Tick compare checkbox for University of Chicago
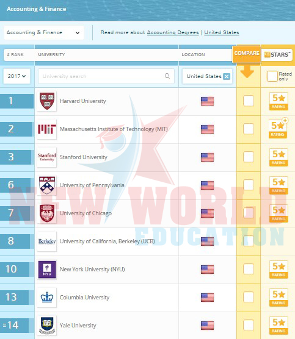The image size is (295, 339). tap(249, 213)
